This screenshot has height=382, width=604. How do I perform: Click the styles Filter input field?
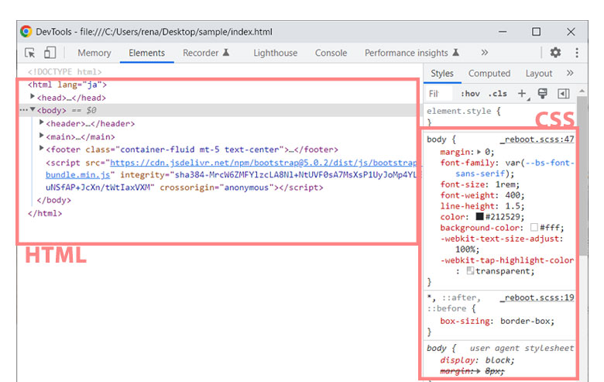point(439,94)
